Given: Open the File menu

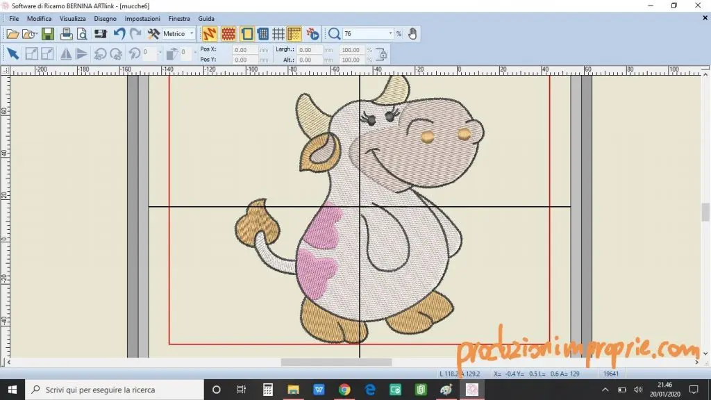Looking at the screenshot, I should 14,19.
